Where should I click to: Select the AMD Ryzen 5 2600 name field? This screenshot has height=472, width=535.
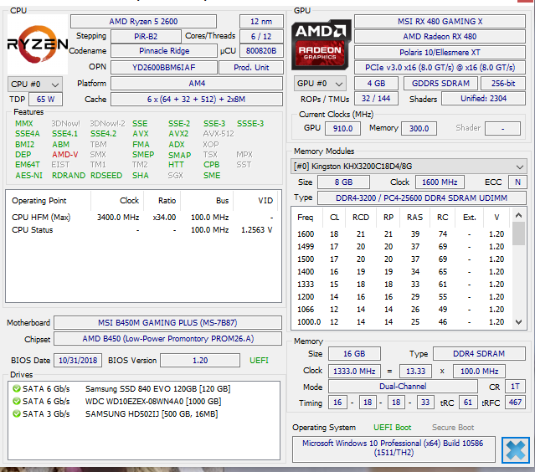[x=143, y=22]
